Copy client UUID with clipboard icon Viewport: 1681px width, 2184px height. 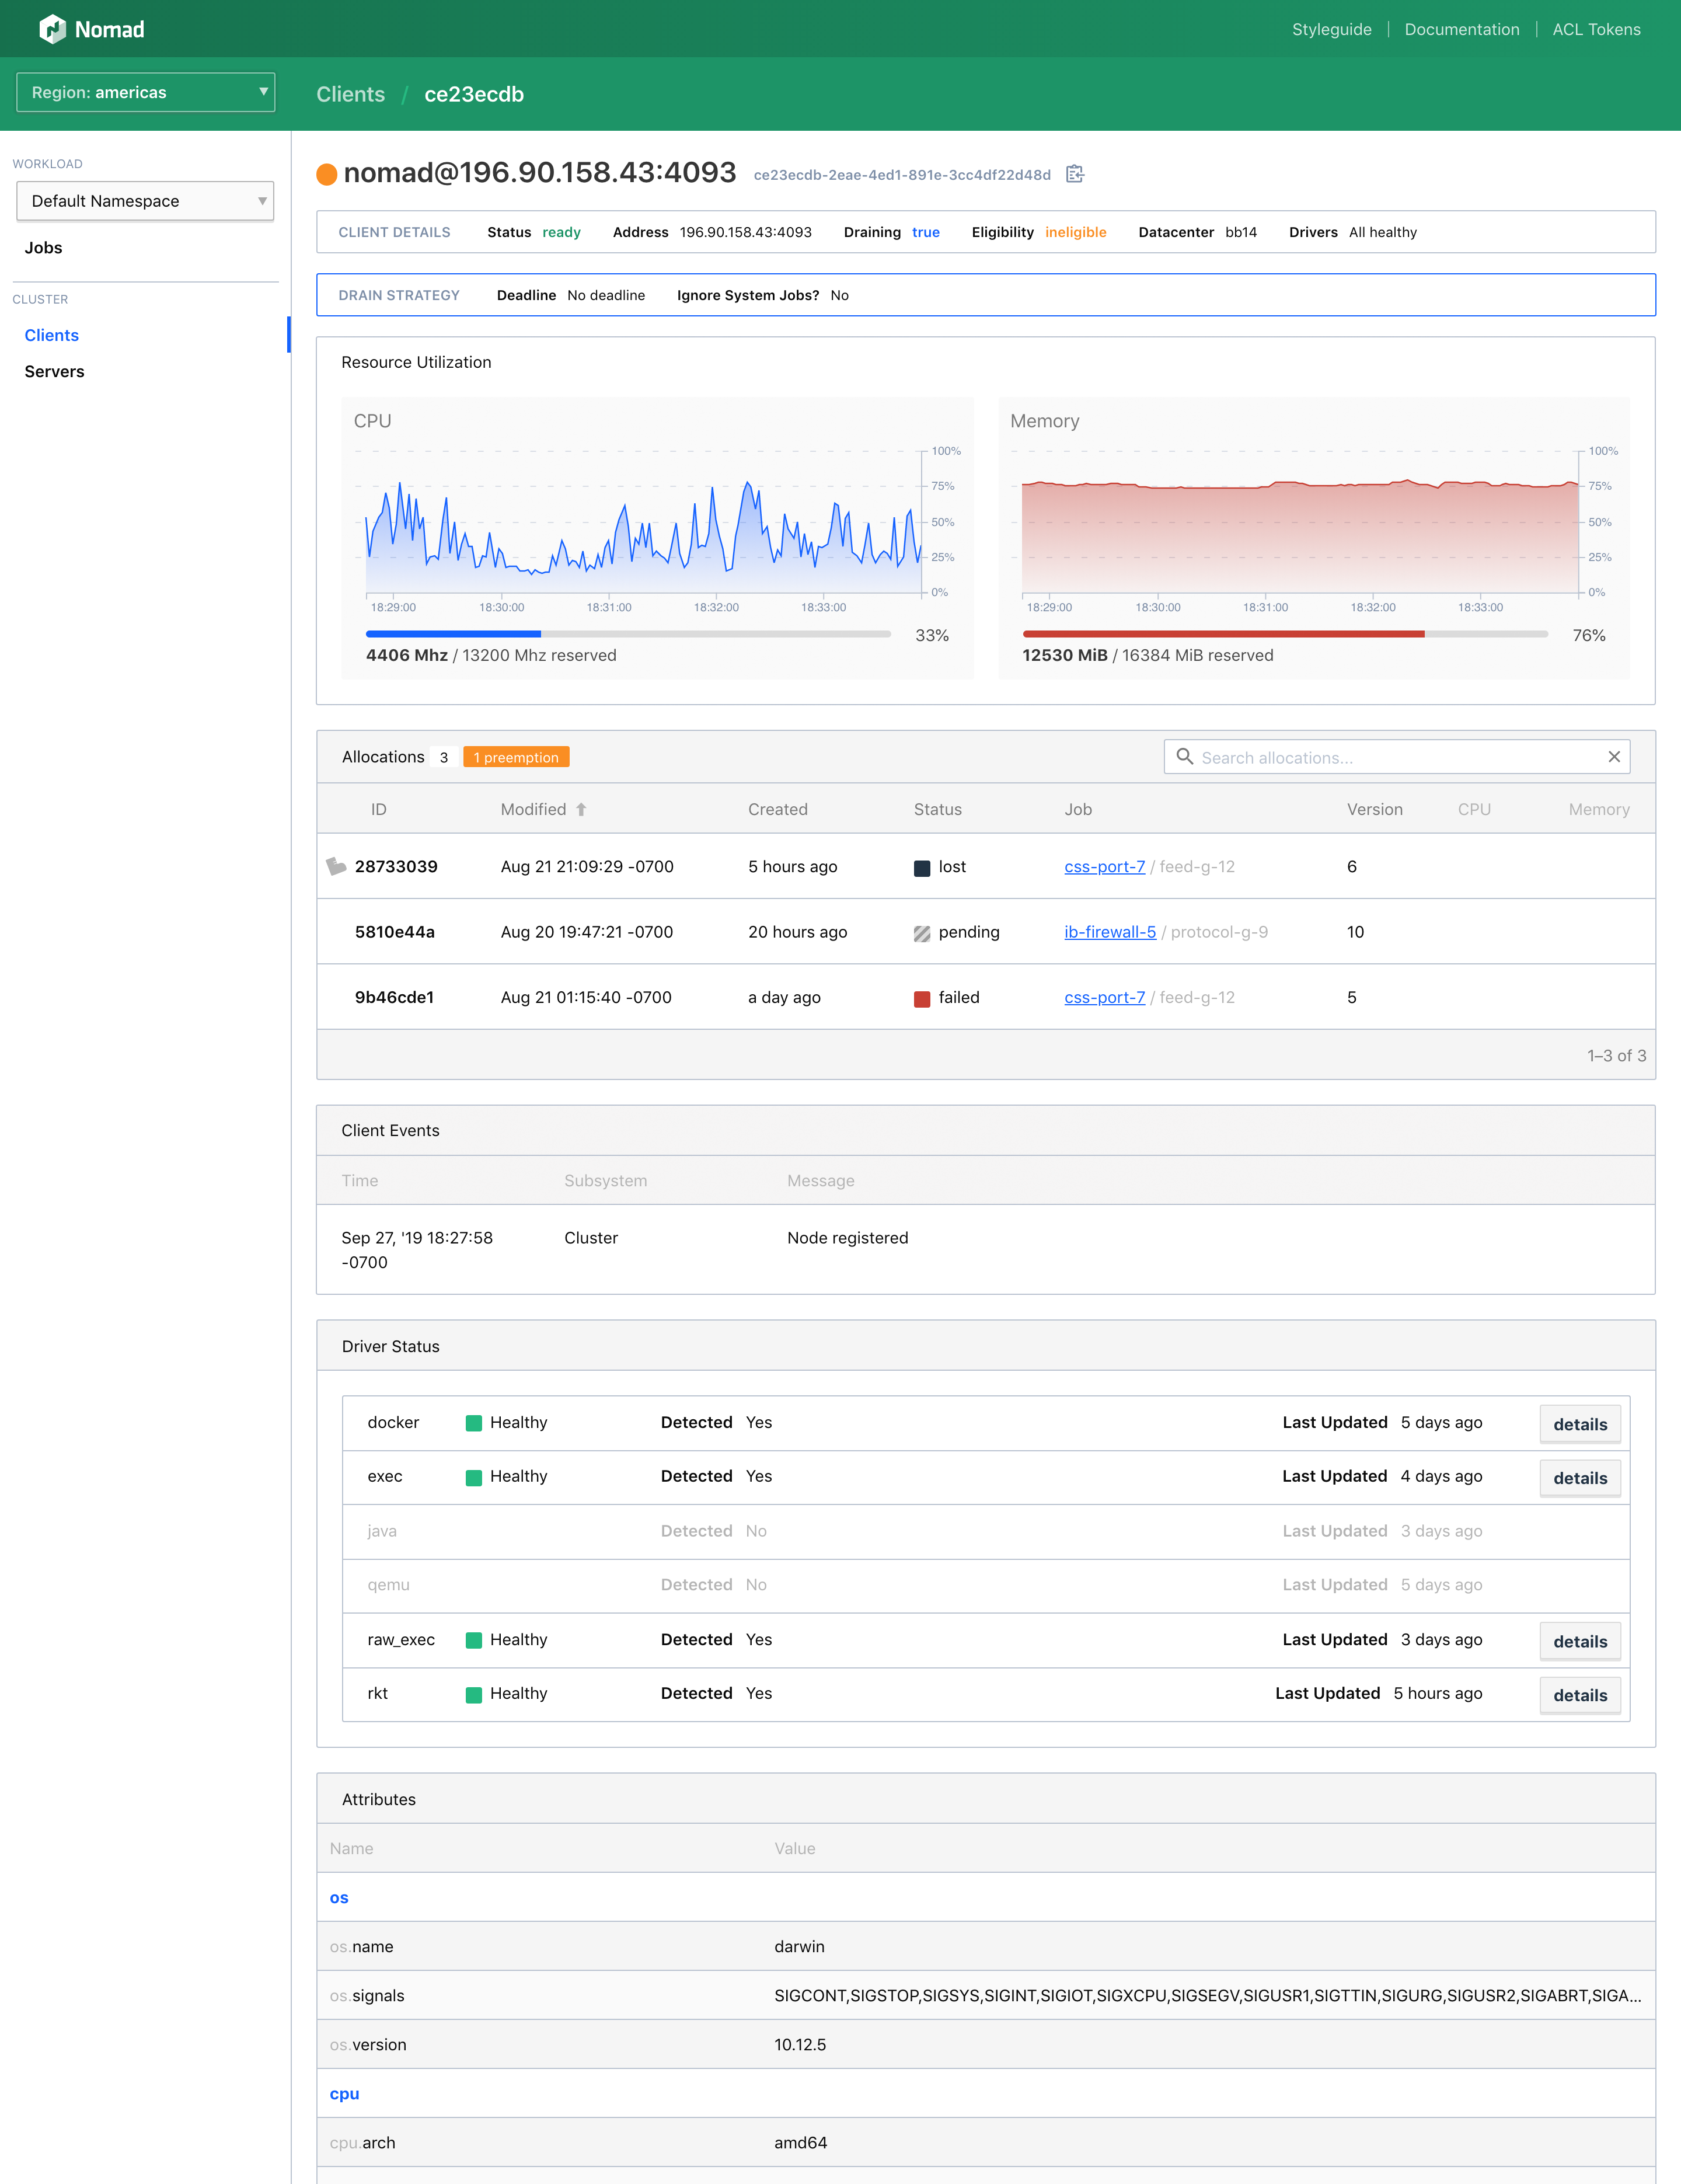click(1075, 174)
